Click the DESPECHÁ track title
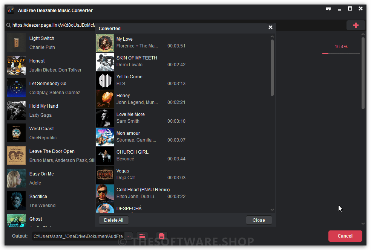Viewport: 371px width, 250px height. pyautogui.click(x=129, y=209)
